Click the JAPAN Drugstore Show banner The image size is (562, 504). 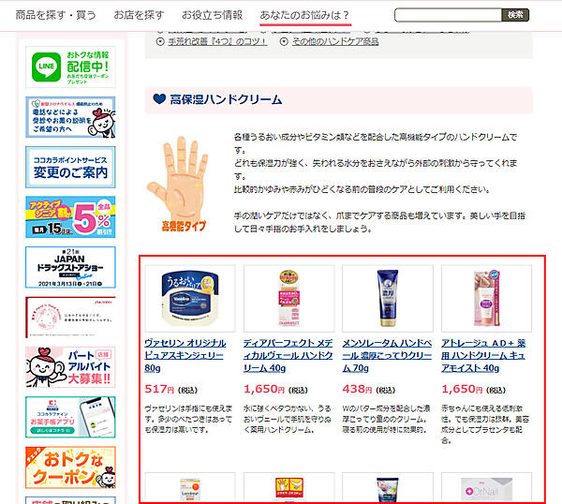pyautogui.click(x=70, y=267)
